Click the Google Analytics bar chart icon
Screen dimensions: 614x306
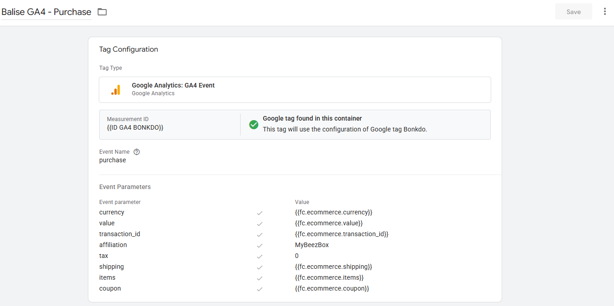coord(116,90)
